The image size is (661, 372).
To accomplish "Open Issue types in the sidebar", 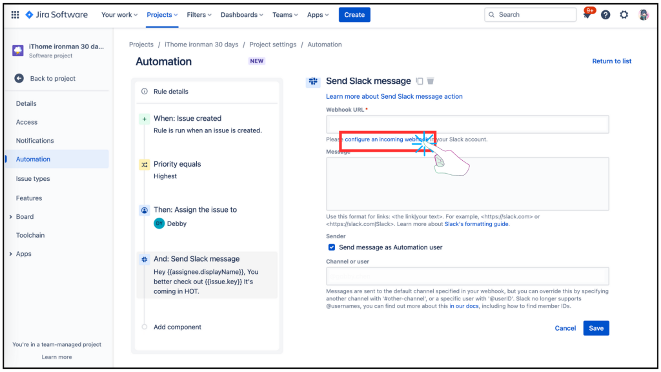I will pos(33,179).
